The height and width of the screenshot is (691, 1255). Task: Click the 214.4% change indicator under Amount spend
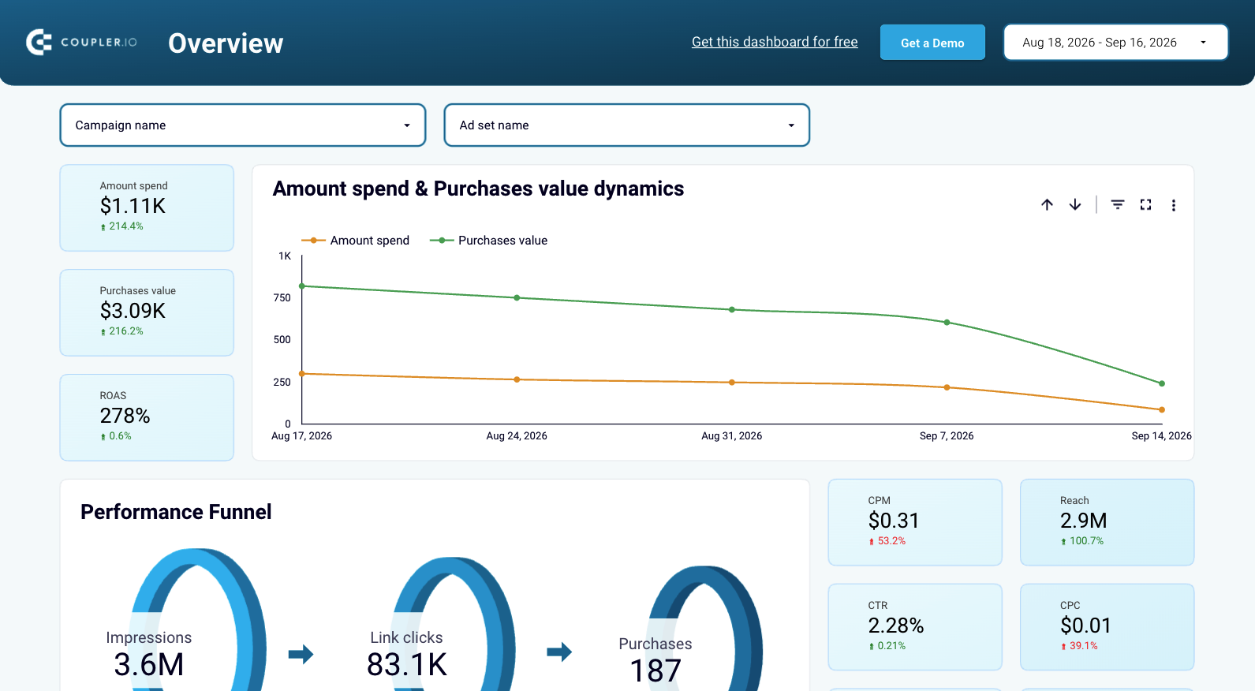point(121,226)
